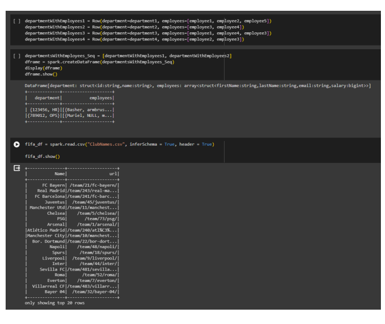Click the spark.read.csv ClubNames.csv line
The width and height of the screenshot is (385, 324).
[x=119, y=145]
